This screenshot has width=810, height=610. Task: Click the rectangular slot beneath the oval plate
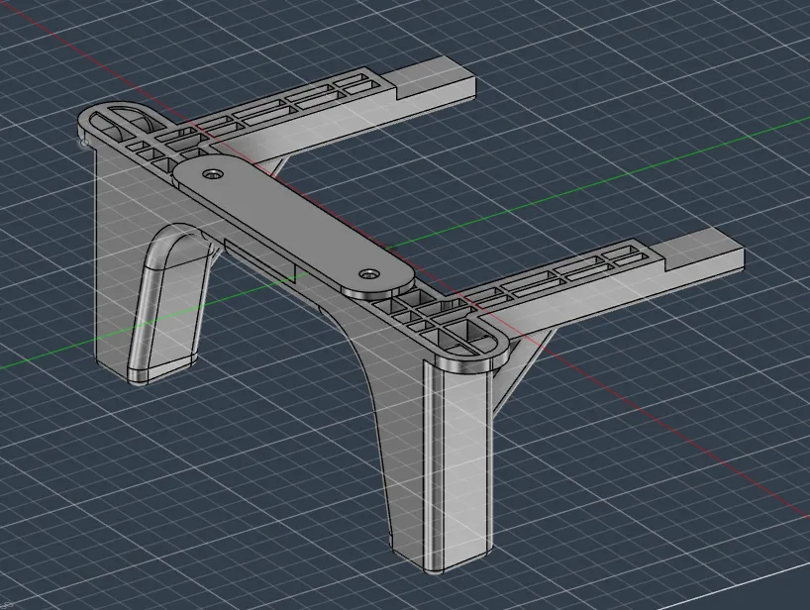(x=259, y=259)
